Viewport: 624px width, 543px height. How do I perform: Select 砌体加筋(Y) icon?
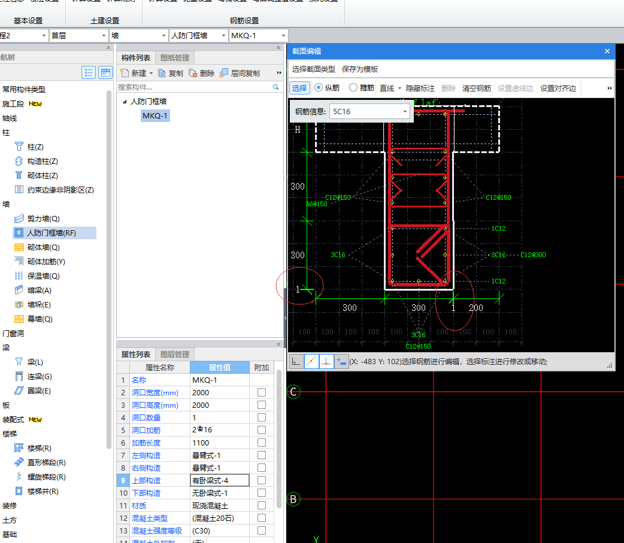(x=19, y=261)
